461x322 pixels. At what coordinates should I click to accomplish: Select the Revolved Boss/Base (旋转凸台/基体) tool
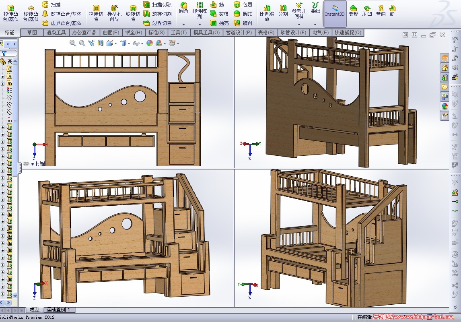(31, 13)
